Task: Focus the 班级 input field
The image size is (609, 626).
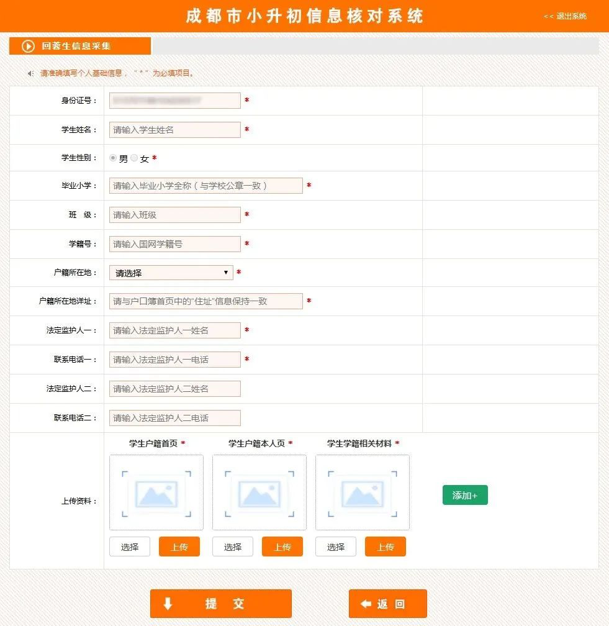Action: pos(175,215)
